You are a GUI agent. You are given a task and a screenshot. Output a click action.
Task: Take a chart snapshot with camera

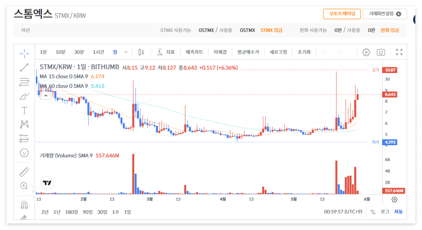coord(380,52)
